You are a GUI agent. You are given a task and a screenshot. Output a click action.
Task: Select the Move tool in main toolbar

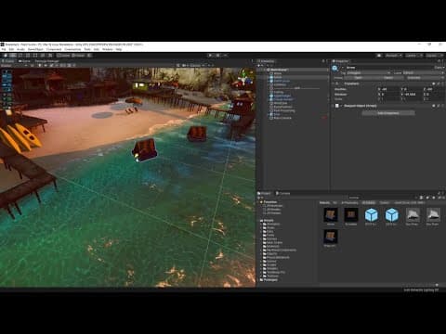pyautogui.click(x=13, y=56)
